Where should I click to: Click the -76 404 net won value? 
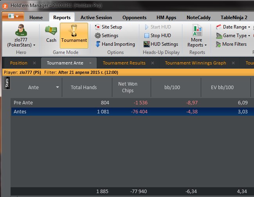pos(139,112)
